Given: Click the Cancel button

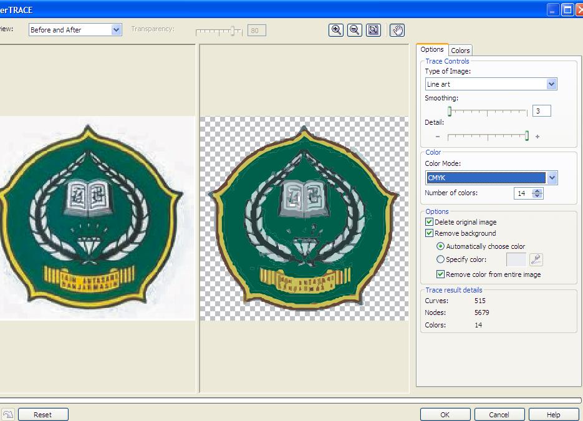Looking at the screenshot, I should (x=499, y=415).
